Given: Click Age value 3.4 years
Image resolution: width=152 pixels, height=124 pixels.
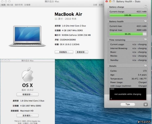Looking at the screenshot, I should (142, 75).
